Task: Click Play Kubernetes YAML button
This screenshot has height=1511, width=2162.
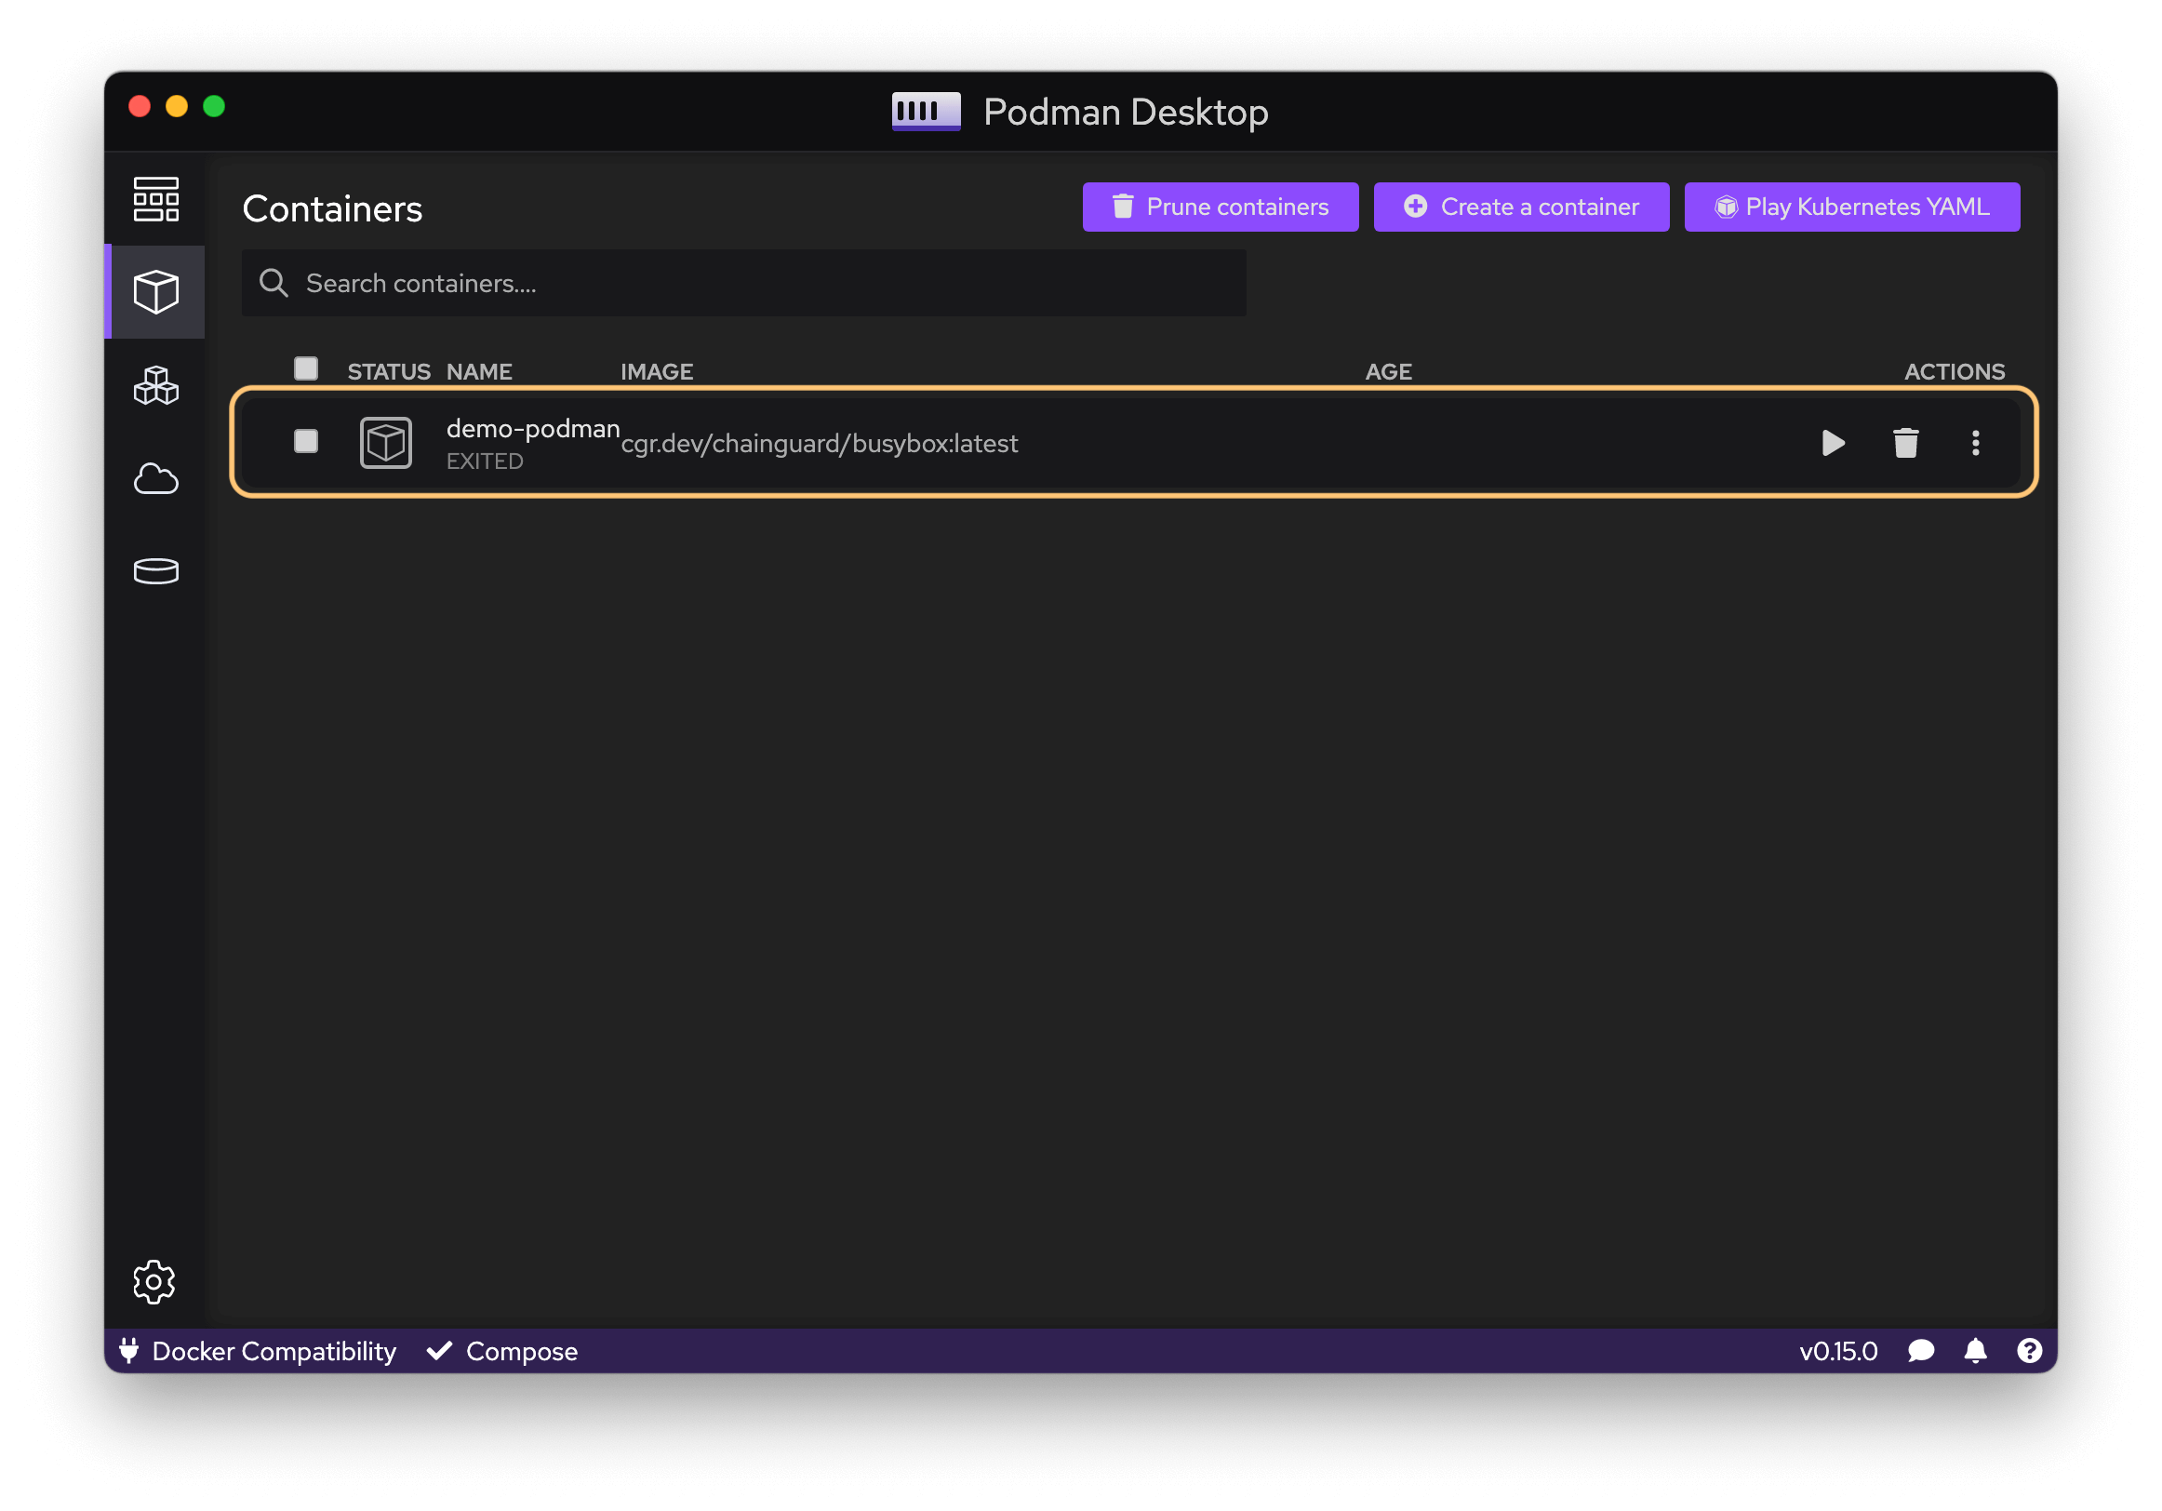Action: tap(1852, 207)
